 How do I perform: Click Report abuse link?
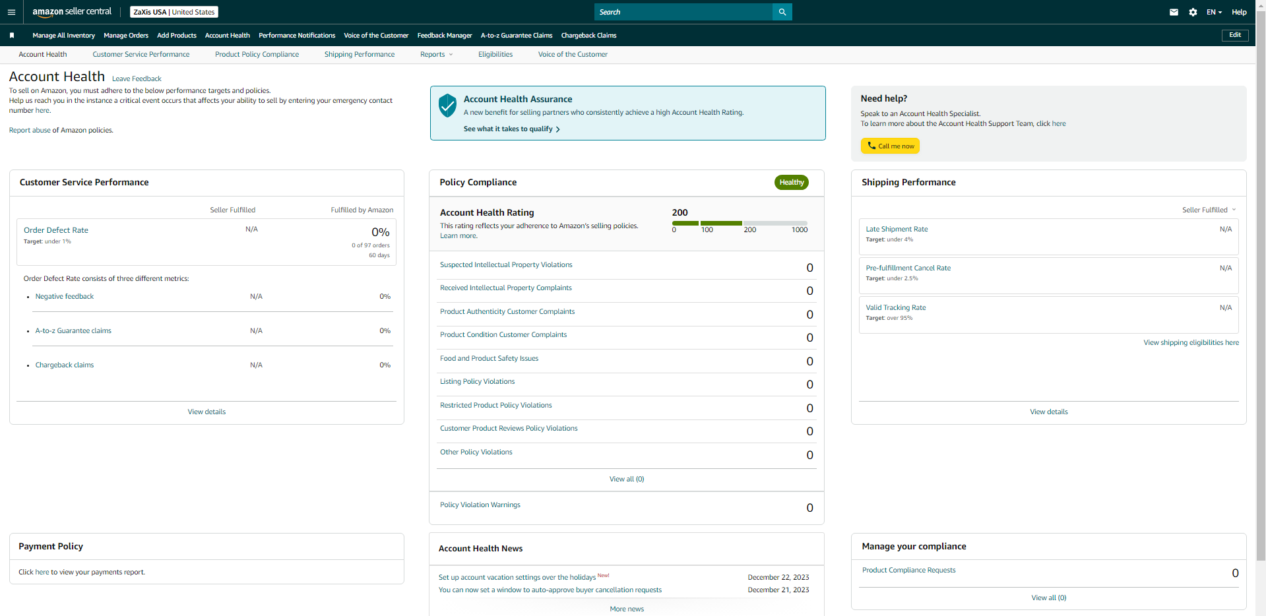(x=30, y=130)
